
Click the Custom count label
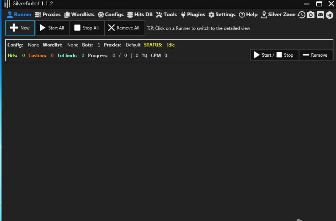(41, 56)
